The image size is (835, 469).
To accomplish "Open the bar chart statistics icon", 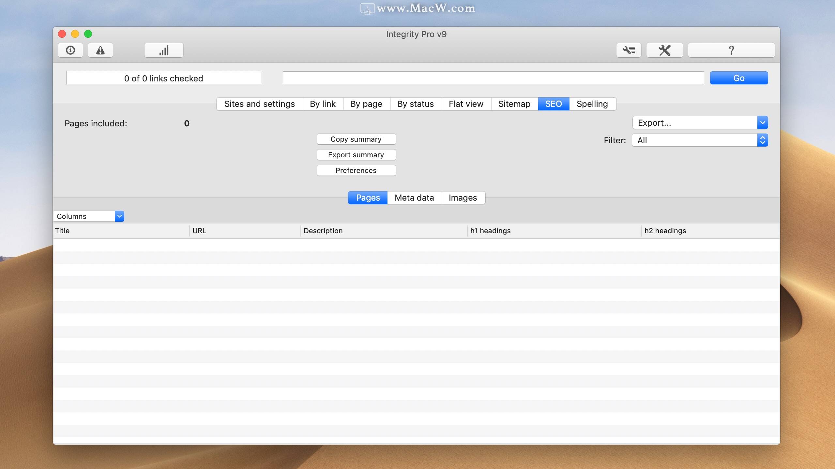I will 164,50.
